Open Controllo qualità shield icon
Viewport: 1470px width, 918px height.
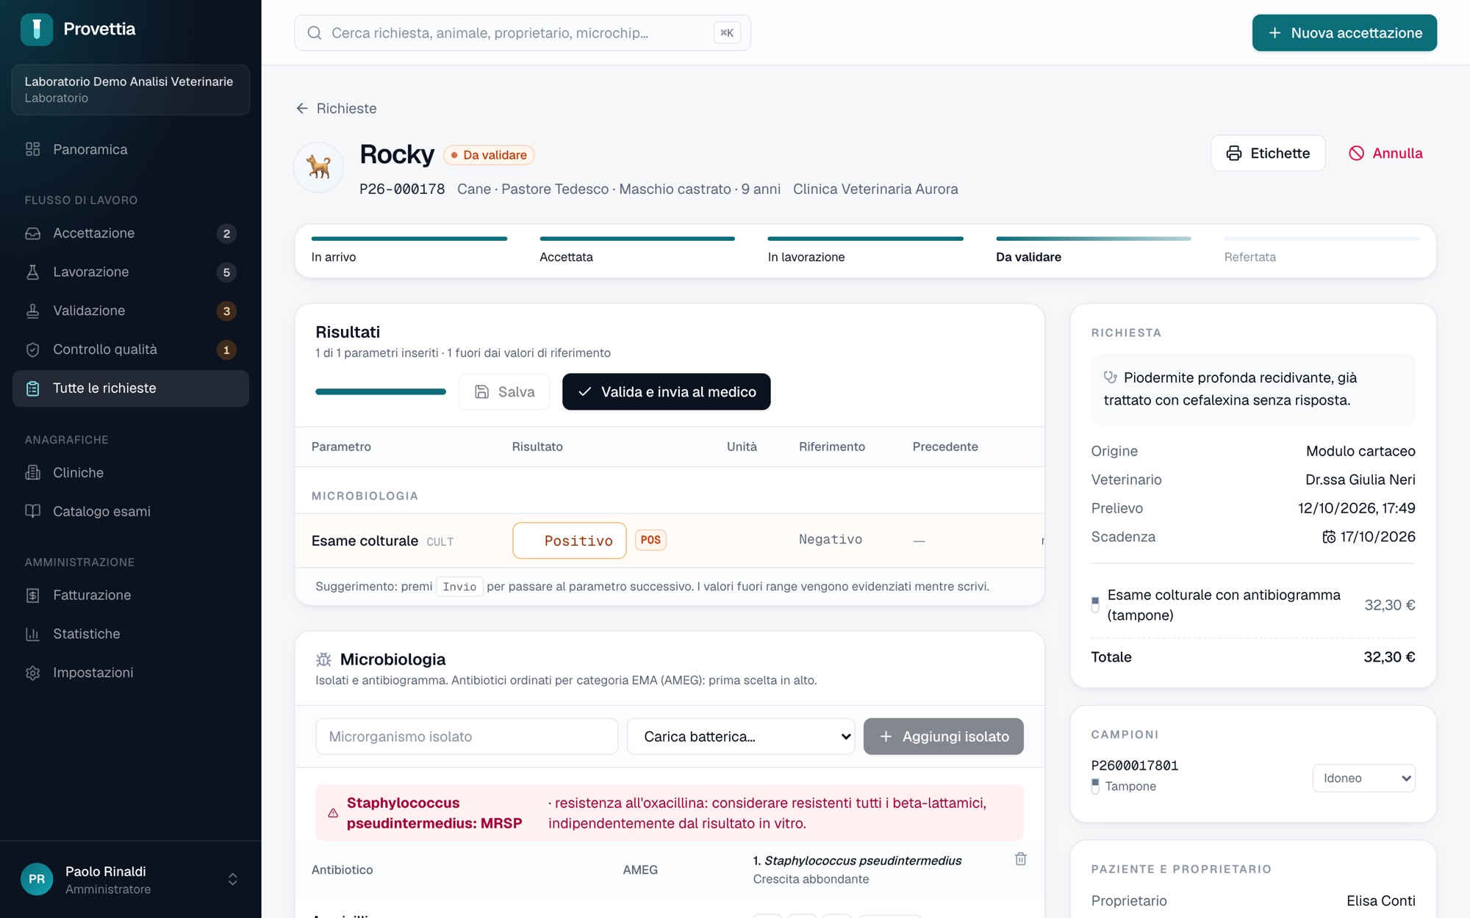32,350
